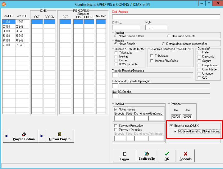Screen dimensions: 223x169
Task: Focus the C.N.P.J. text field
Action: point(126,27)
